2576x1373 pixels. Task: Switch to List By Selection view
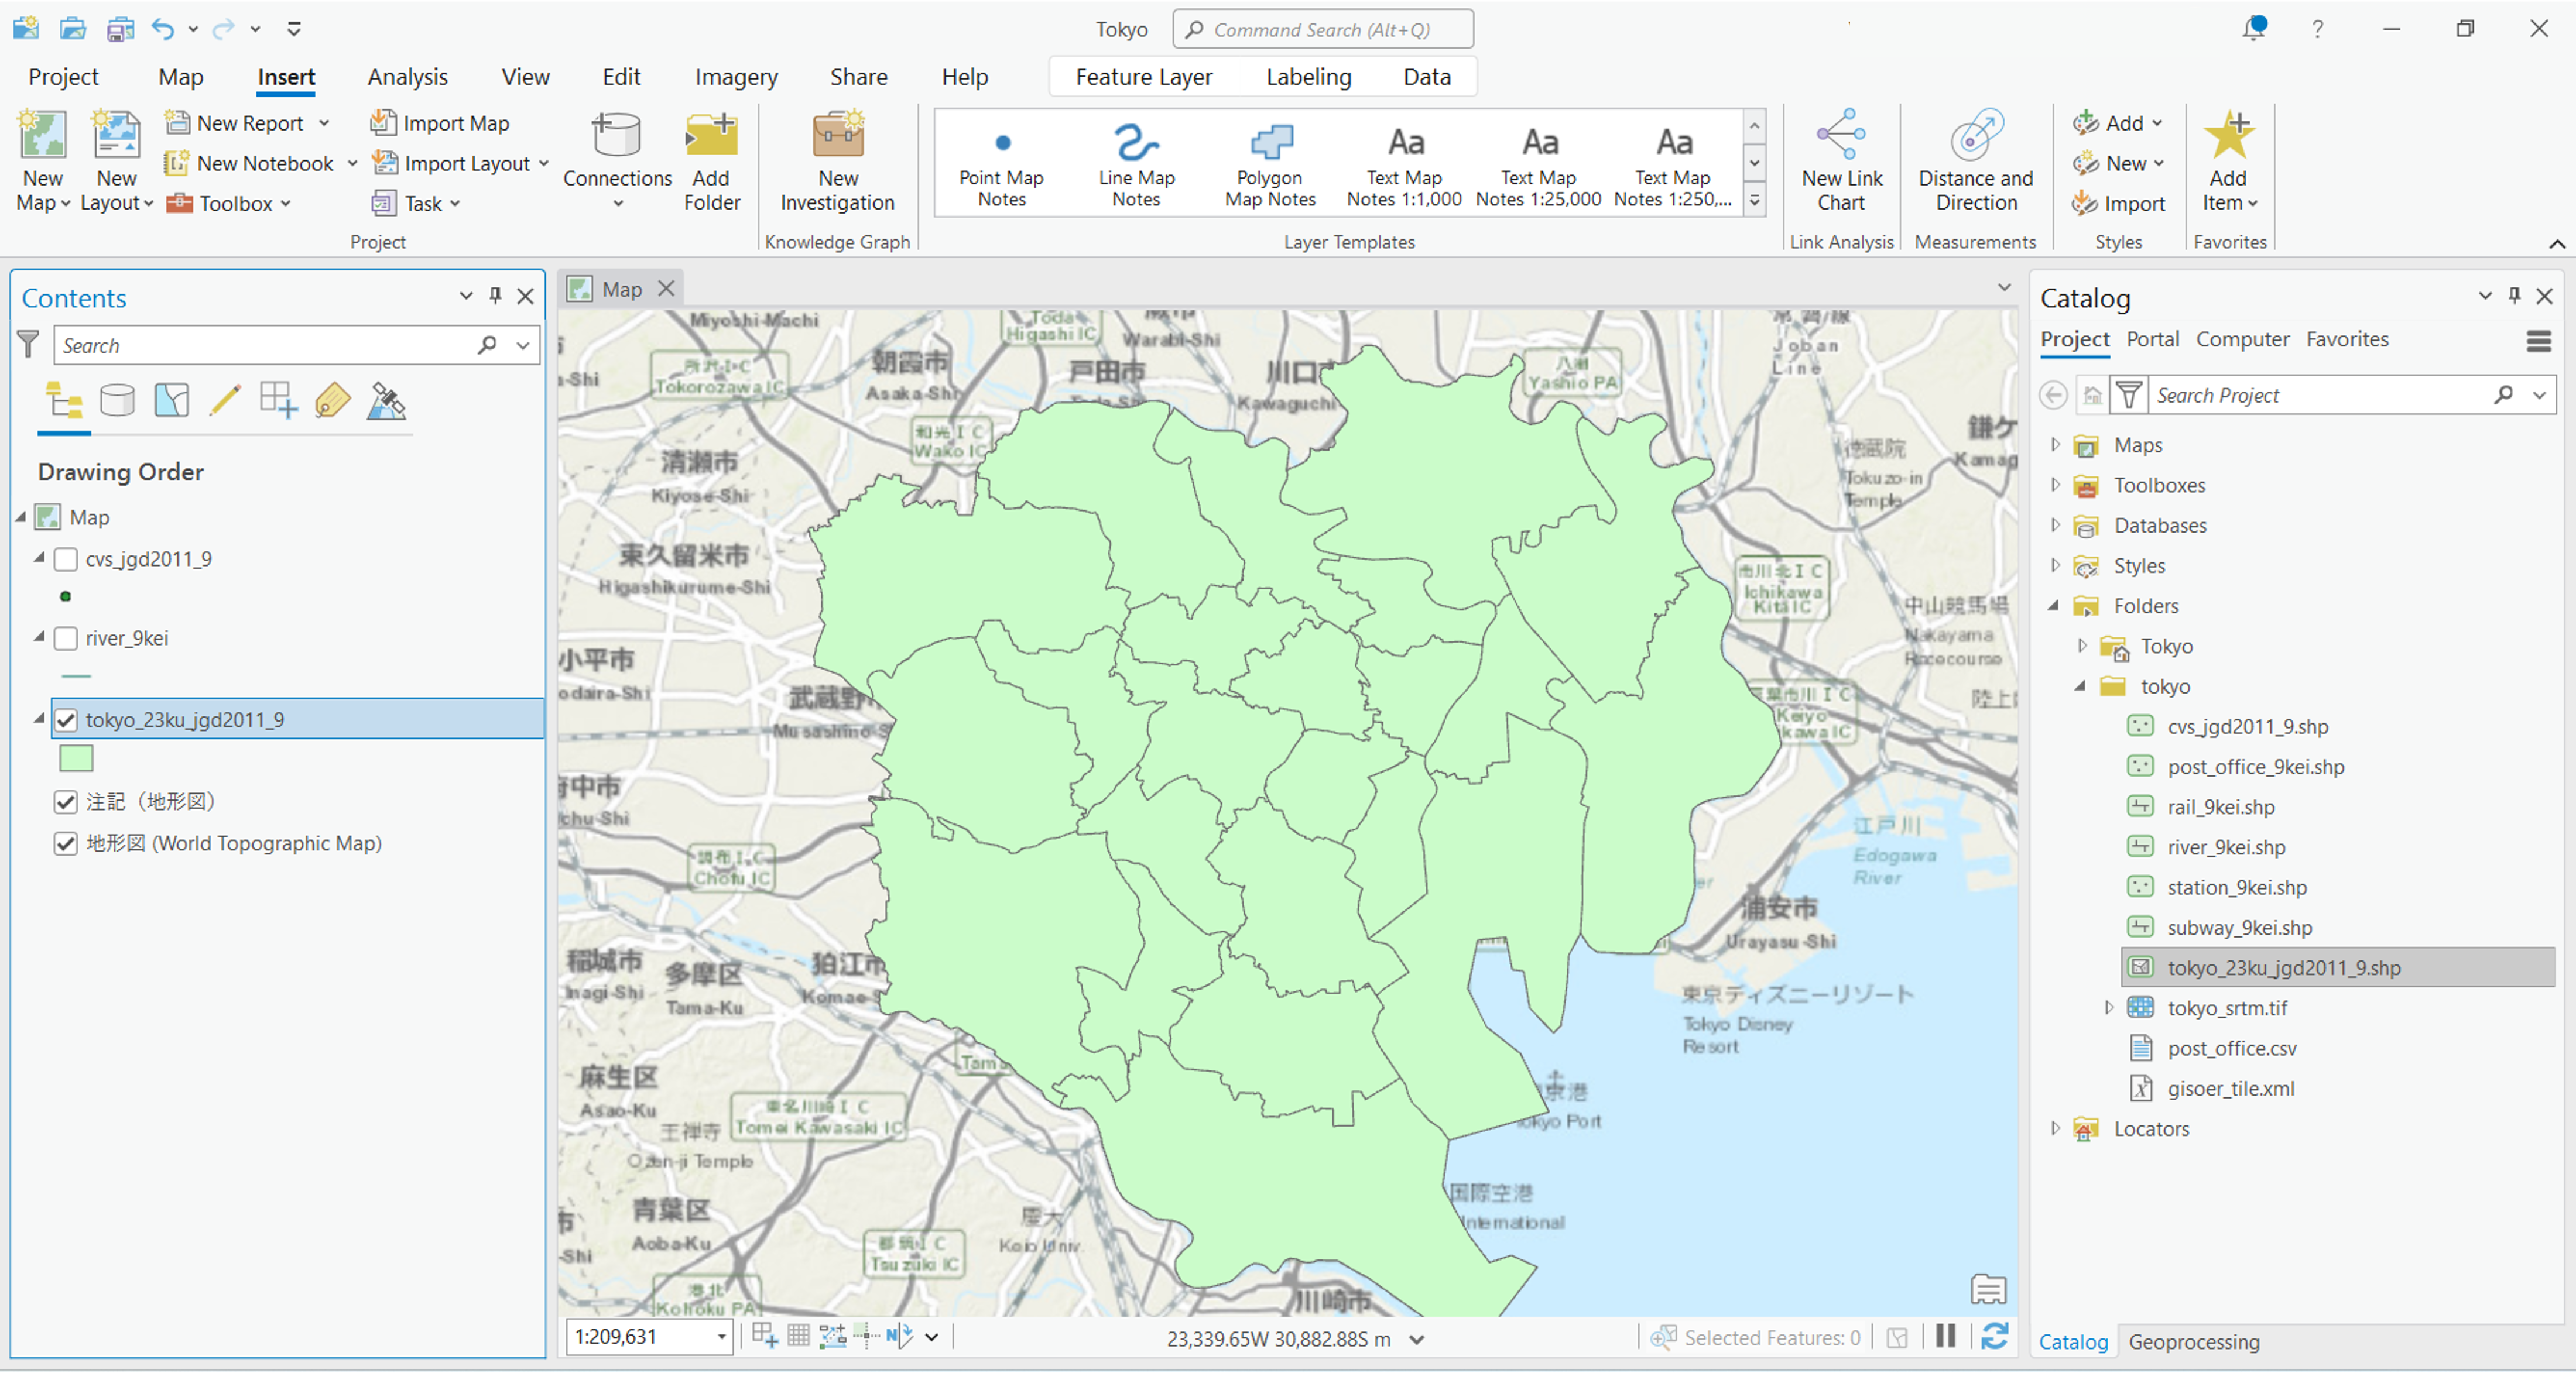171,402
